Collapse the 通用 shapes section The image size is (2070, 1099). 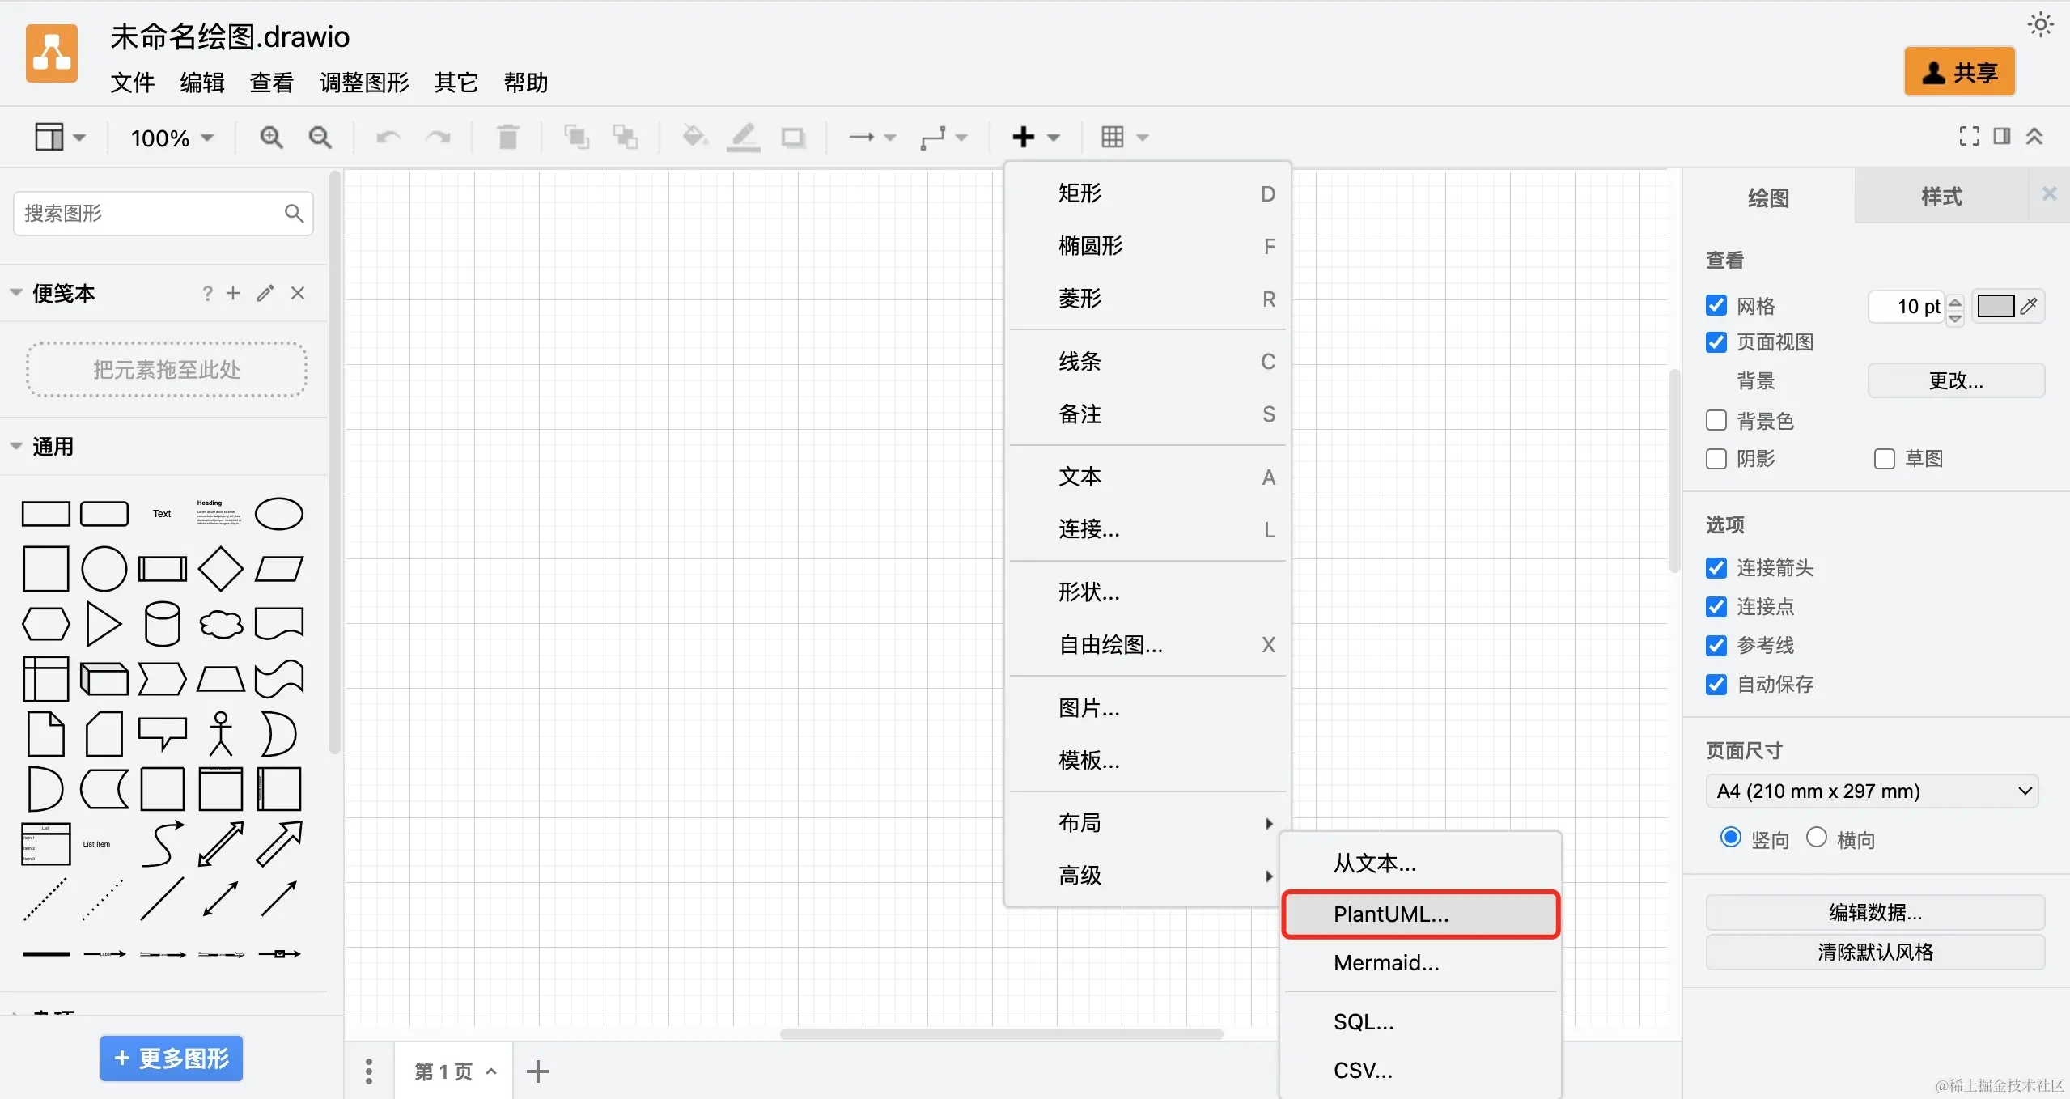point(16,446)
